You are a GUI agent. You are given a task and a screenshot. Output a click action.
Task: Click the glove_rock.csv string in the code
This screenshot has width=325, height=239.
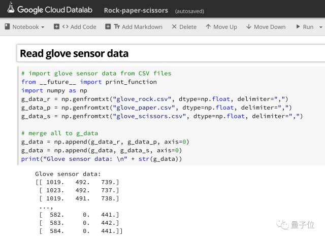(142, 99)
